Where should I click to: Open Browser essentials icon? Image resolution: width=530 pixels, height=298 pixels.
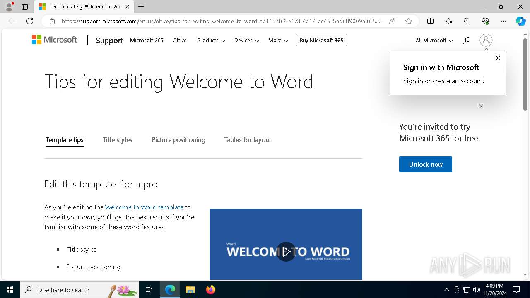click(485, 21)
